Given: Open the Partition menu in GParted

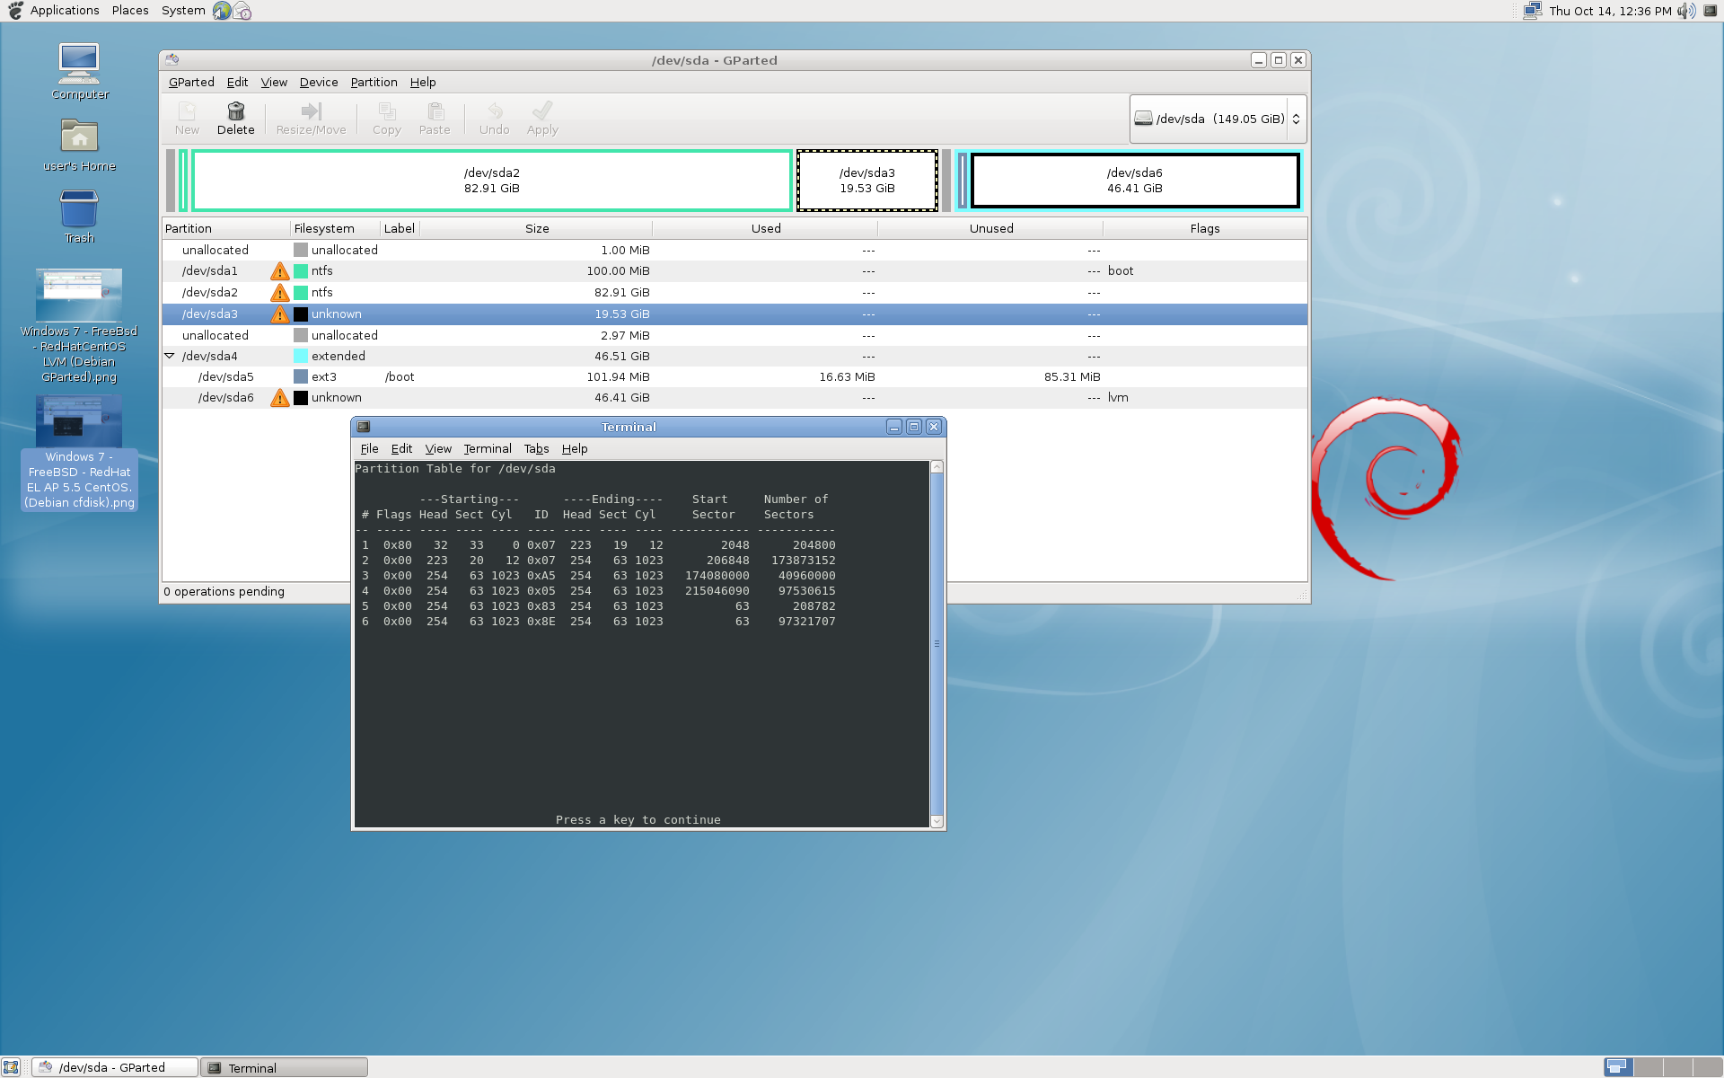Looking at the screenshot, I should (x=374, y=82).
